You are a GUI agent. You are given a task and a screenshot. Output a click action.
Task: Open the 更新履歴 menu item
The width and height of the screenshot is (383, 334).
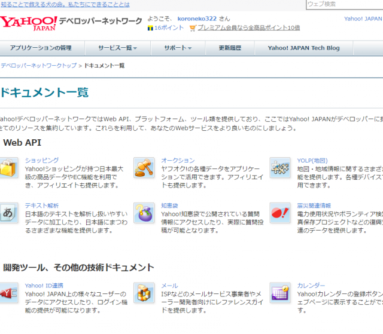[230, 48]
